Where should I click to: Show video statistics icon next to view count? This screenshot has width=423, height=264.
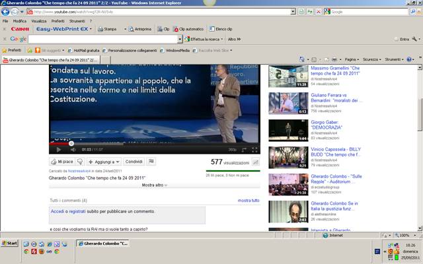(x=256, y=162)
